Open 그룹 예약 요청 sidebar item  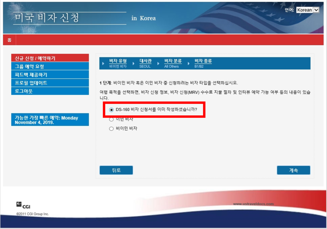click(50, 66)
